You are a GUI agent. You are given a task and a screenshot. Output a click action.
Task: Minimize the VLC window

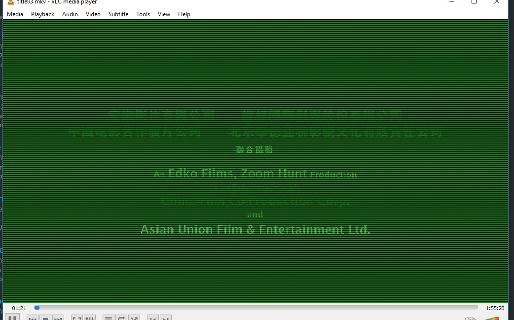pos(452,1)
